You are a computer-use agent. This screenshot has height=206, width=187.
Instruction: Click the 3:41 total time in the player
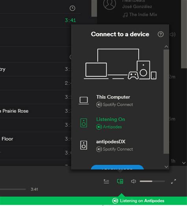[x=34, y=189]
